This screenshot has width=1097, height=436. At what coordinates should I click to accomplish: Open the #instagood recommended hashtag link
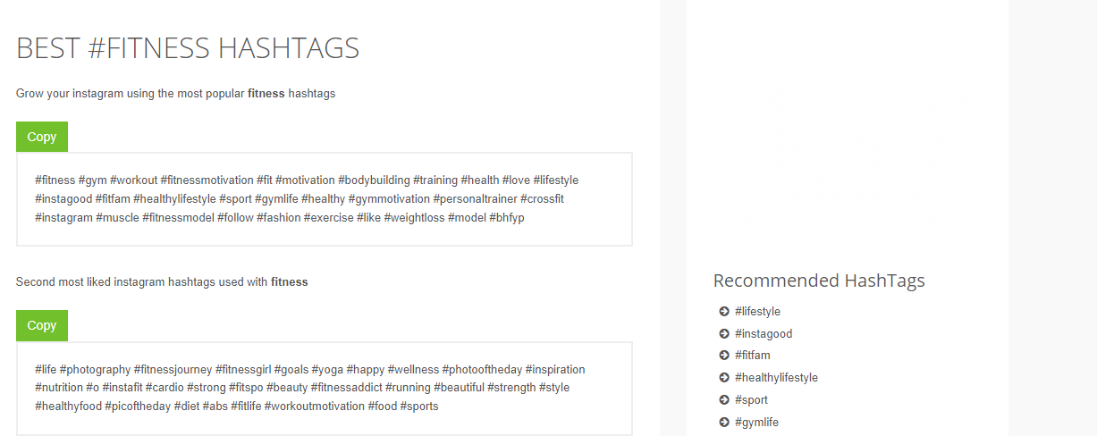pyautogui.click(x=764, y=334)
